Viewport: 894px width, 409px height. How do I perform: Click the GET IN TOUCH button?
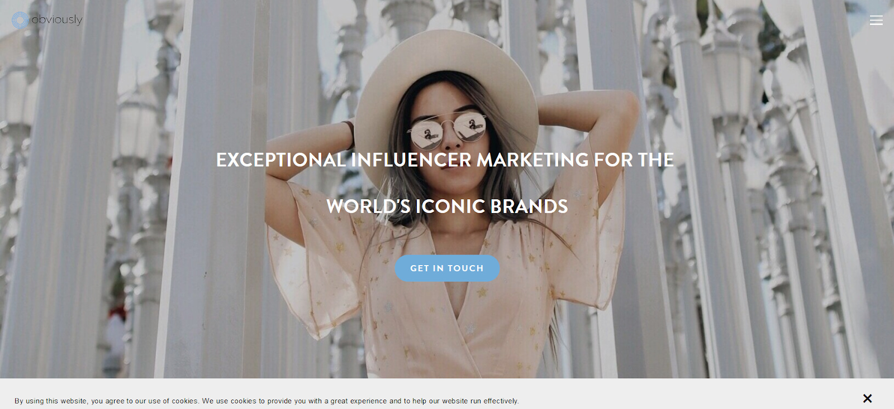(x=447, y=268)
